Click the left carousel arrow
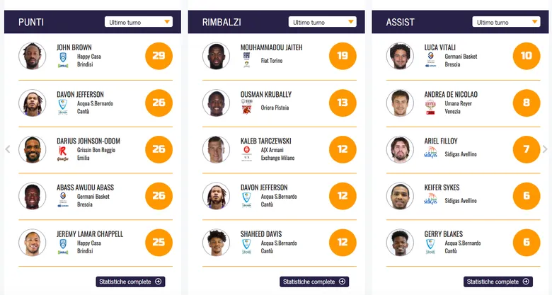 (8, 149)
